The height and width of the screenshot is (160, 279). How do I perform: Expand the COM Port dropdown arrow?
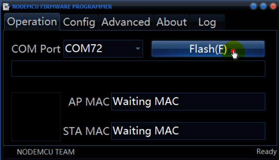[x=138, y=49]
